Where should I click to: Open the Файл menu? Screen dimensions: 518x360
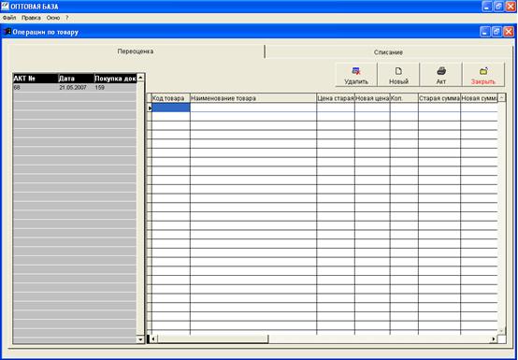(x=9, y=18)
